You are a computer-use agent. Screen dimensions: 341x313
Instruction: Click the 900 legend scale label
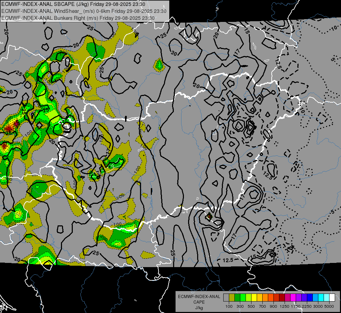click(x=273, y=306)
